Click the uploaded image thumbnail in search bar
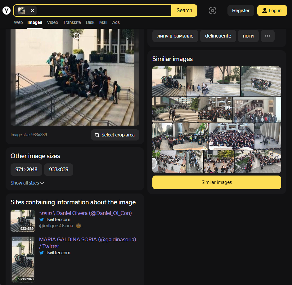This screenshot has width=292, height=285. pyautogui.click(x=21, y=11)
